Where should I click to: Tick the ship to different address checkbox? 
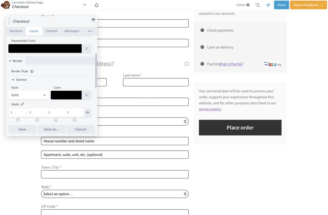(x=186, y=64)
